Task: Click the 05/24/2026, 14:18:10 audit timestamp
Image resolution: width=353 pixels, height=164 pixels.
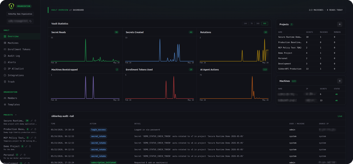Action: click(x=62, y=130)
